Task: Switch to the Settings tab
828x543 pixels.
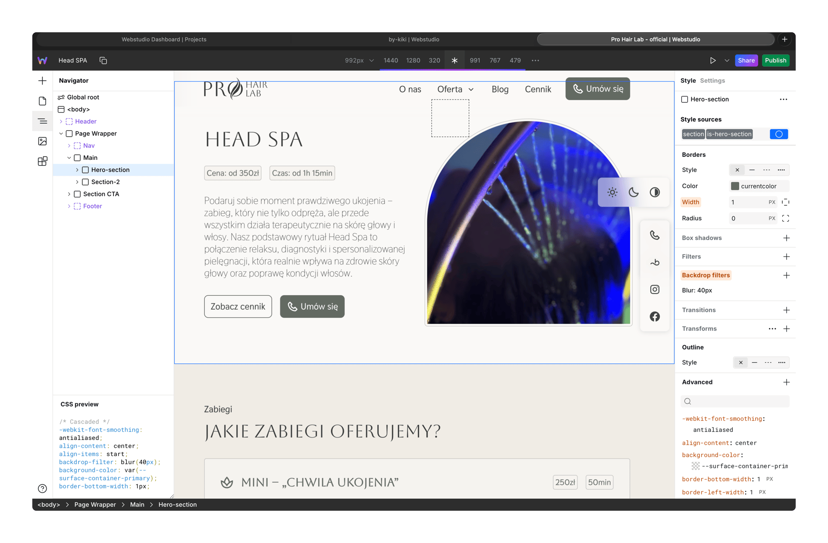Action: pyautogui.click(x=712, y=81)
